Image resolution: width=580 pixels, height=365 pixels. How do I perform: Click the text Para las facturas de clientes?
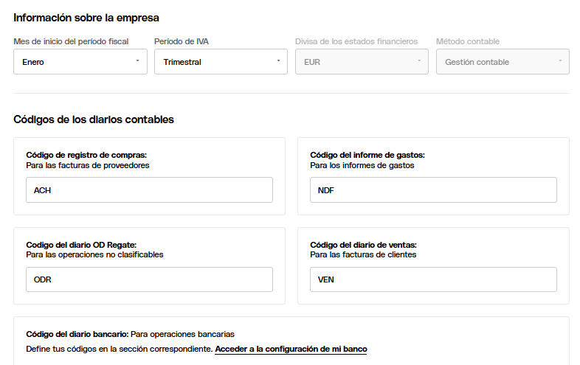363,254
